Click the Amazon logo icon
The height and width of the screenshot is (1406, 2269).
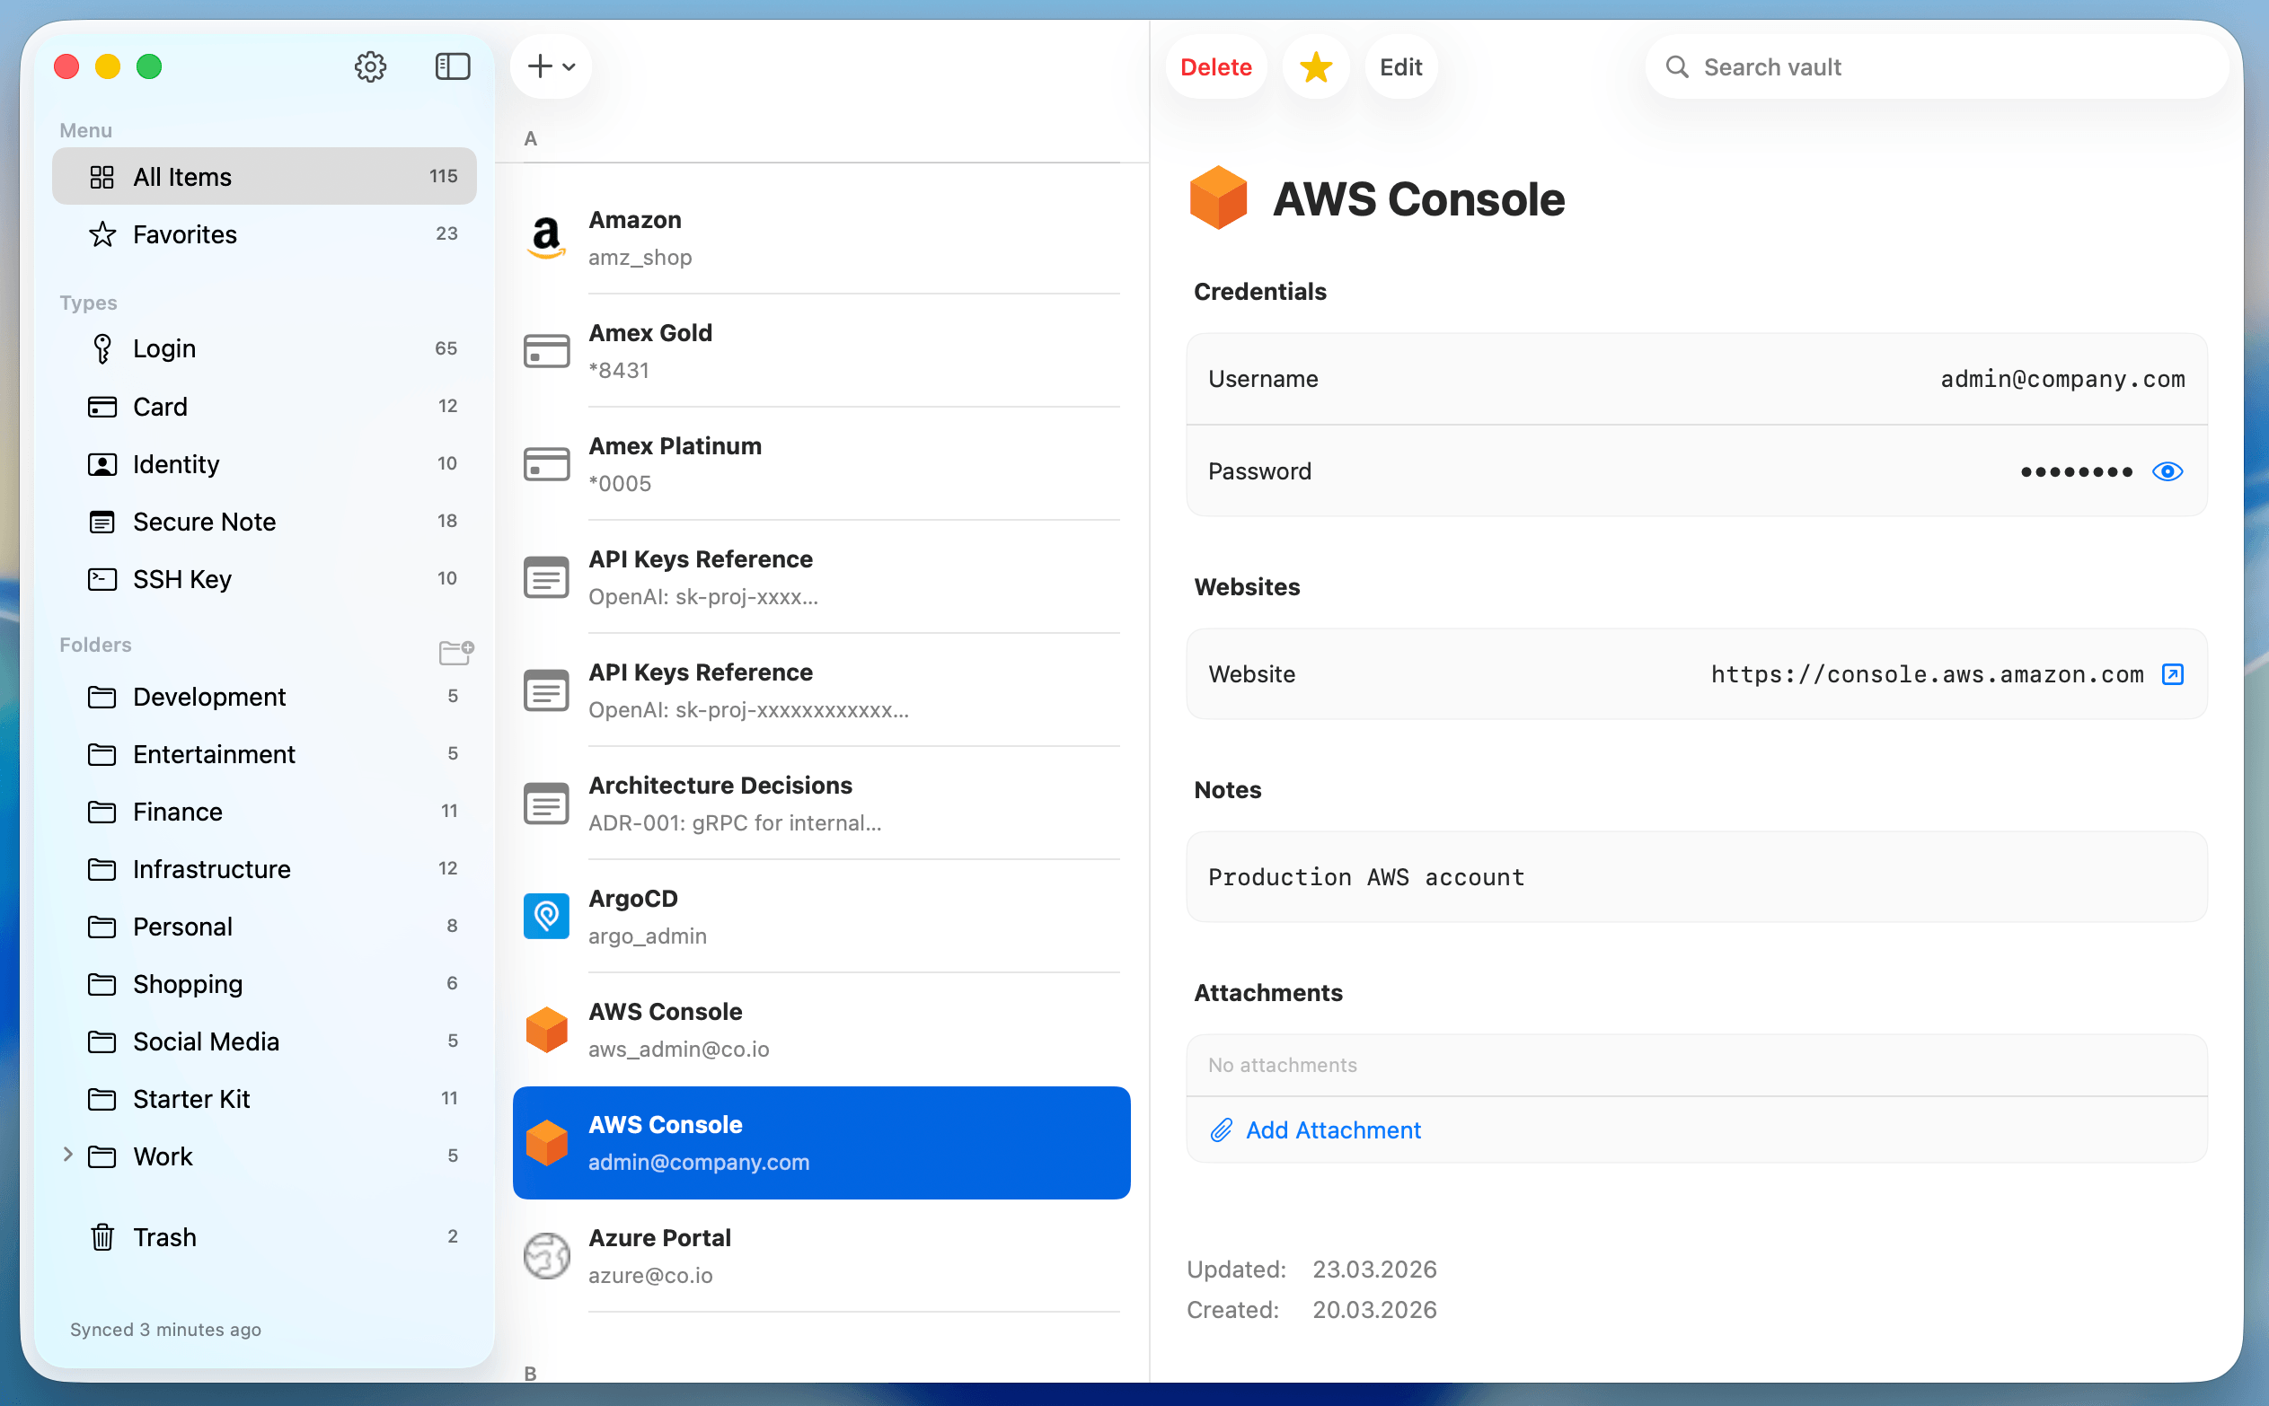pos(546,238)
